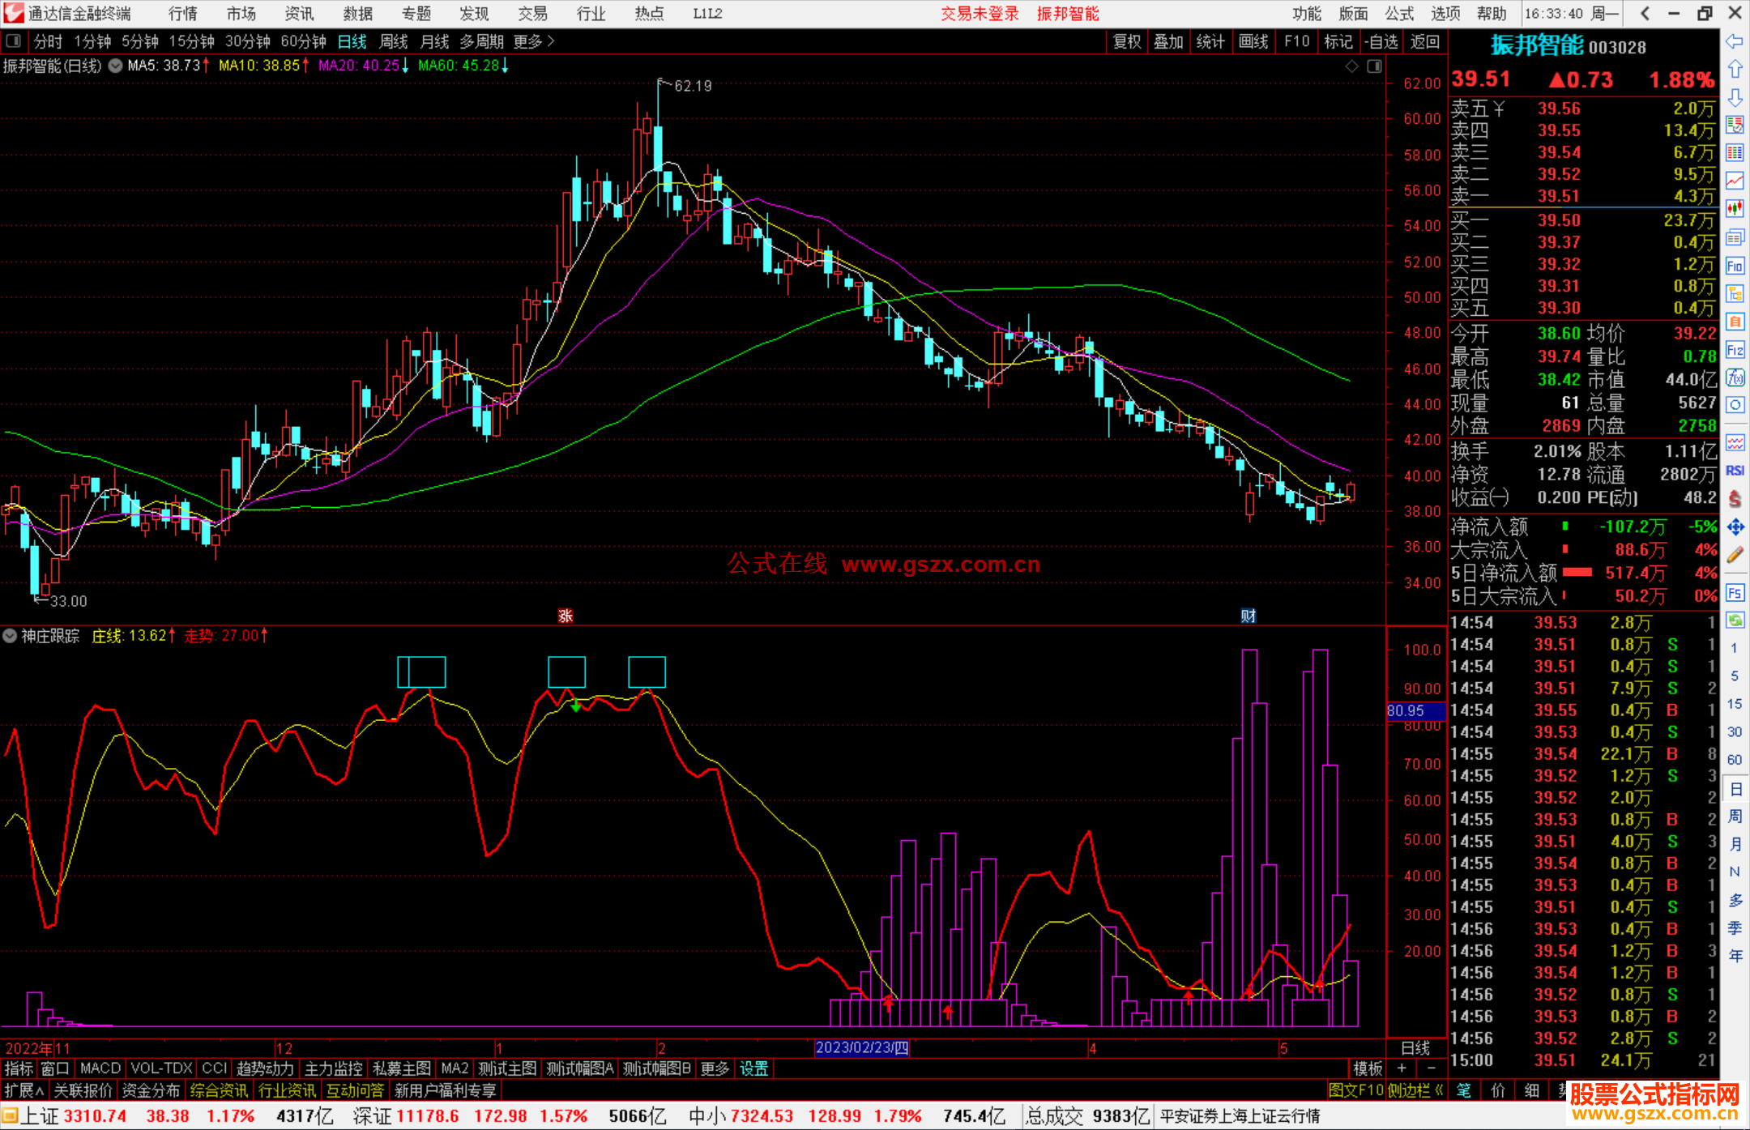Expand the 扩展 bottom panel
Screen dimensions: 1750x1130
[x=24, y=1090]
